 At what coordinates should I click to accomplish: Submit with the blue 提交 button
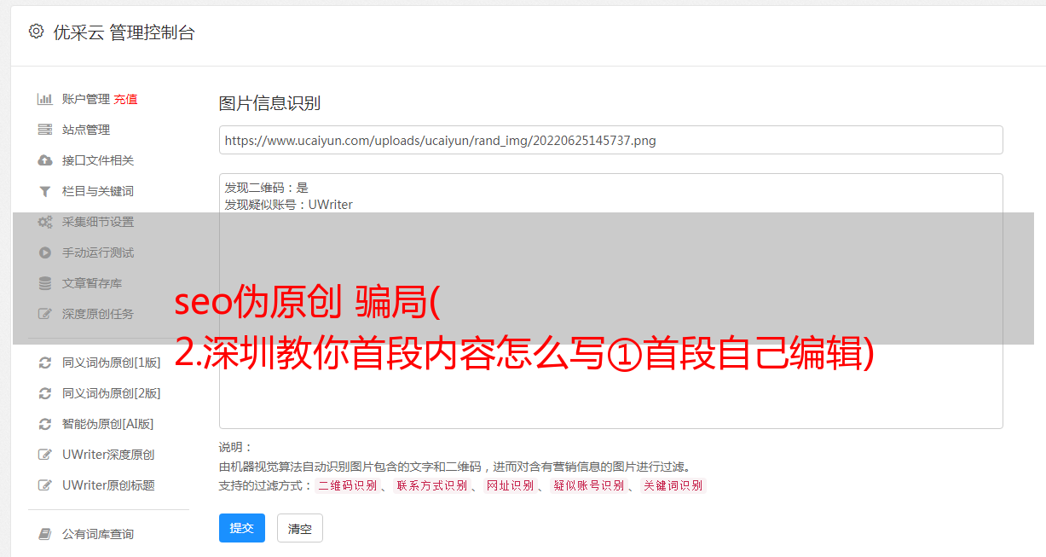coord(242,528)
